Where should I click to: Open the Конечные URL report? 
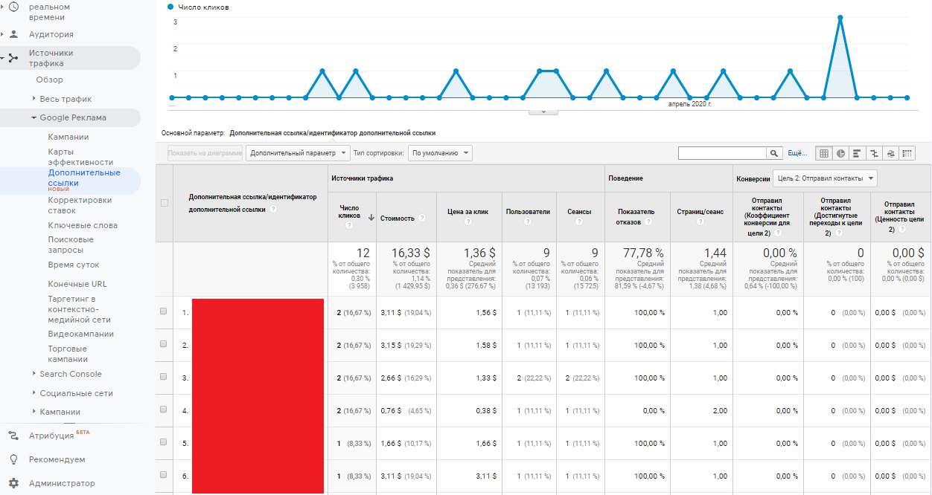(77, 284)
